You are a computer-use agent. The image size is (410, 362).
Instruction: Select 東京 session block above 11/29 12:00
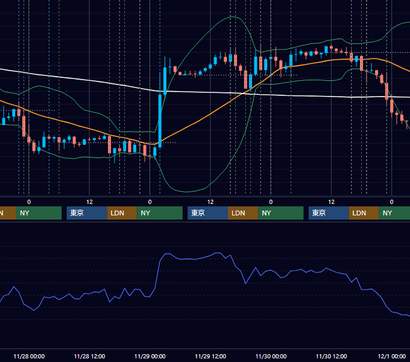208,213
